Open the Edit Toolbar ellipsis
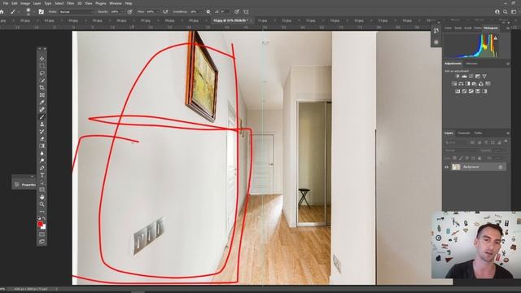Image resolution: width=521 pixels, height=293 pixels. tap(42, 212)
